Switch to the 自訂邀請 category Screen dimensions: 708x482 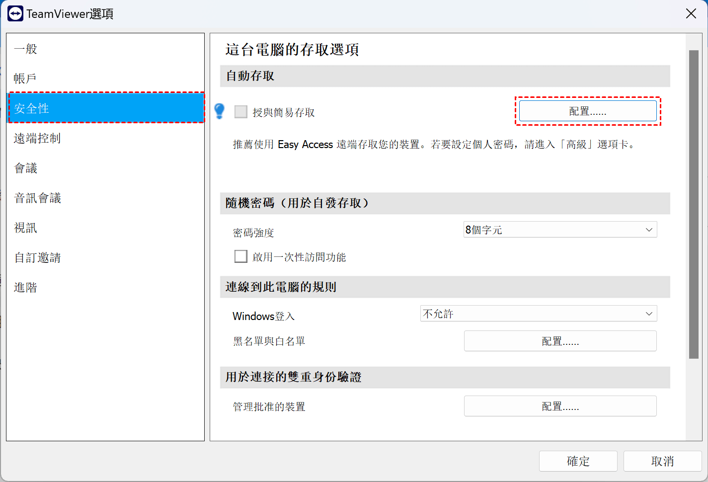click(x=105, y=257)
